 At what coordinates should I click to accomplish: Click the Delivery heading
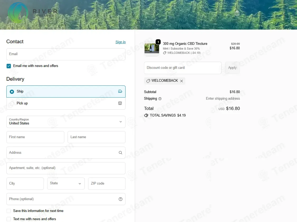pos(15,79)
